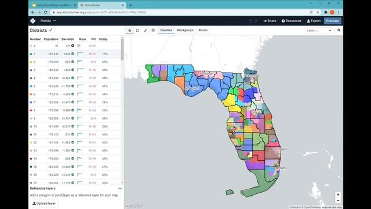Image resolution: width=371 pixels, height=209 pixels.
Task: Click the PVI column header
Action: (x=94, y=39)
